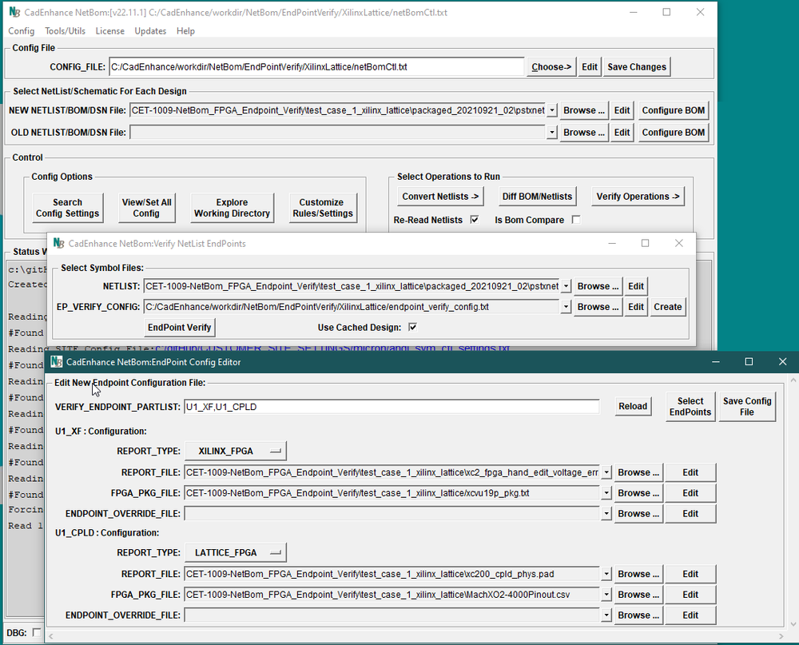799x645 pixels.
Task: Toggle Use Cached Design checkbox
Action: [x=413, y=328]
